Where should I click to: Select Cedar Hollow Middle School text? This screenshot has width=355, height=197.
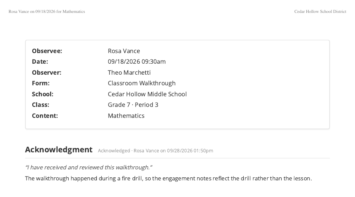(147, 94)
